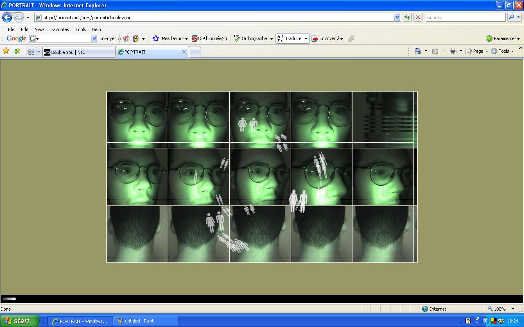Open the recent pages dropdown beside Forward
The width and height of the screenshot is (524, 327).
[x=27, y=18]
